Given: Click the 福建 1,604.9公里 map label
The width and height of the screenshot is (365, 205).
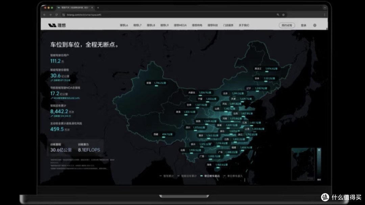Looking at the screenshot, I should [x=242, y=148].
